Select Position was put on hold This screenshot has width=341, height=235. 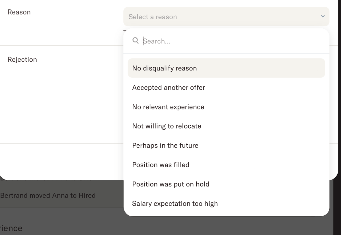coord(171,184)
